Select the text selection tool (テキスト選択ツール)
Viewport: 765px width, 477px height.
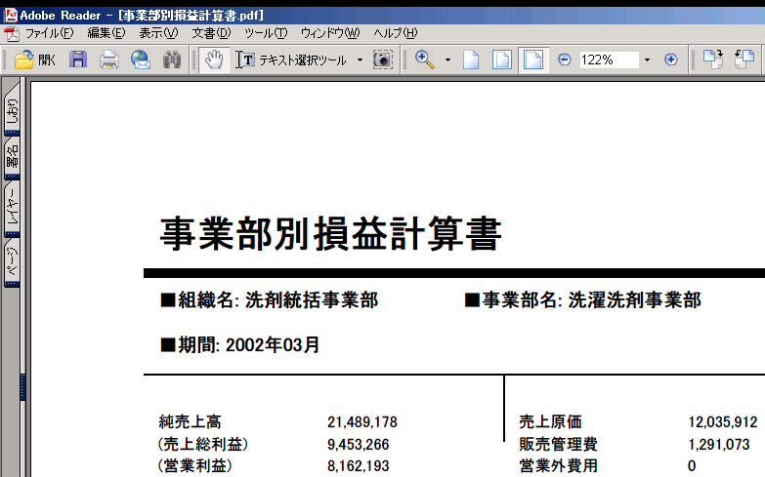[291, 60]
